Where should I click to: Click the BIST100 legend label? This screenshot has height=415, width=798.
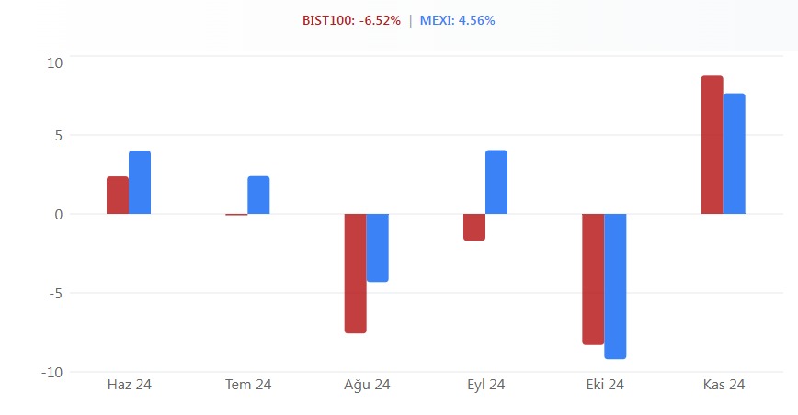pos(351,20)
